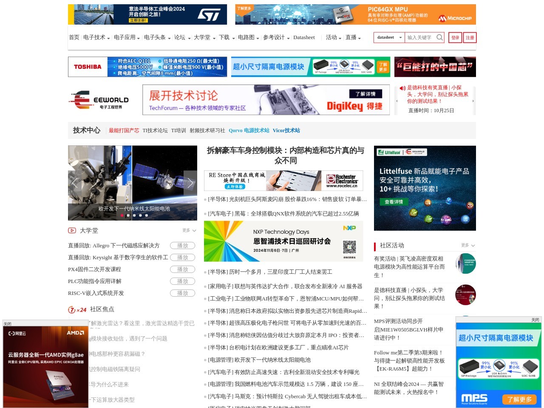Click the 大学堂 video icon

[x=72, y=230]
